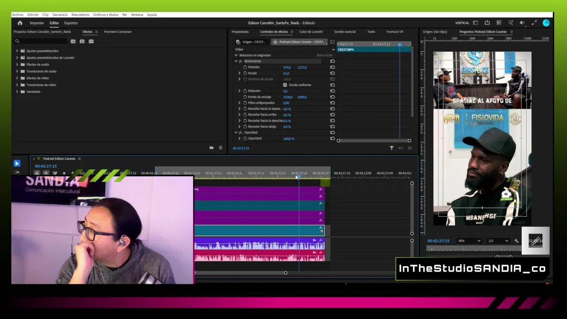Viewport: 567px width, 319px height.
Task: Click the Borrar todo button
Action: pos(325,55)
